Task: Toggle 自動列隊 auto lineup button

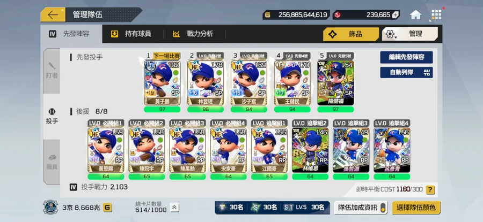Action: pyautogui.click(x=406, y=72)
